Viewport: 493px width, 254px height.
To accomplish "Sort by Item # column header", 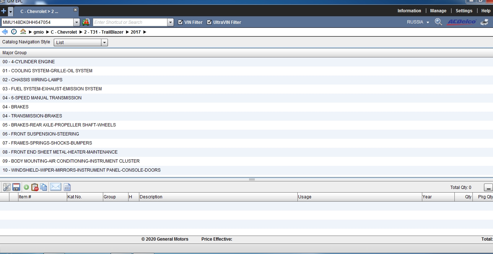I will (x=42, y=197).
